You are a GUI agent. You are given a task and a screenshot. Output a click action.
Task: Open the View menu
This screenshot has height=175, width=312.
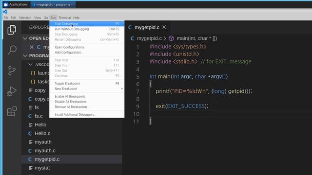click(38, 17)
